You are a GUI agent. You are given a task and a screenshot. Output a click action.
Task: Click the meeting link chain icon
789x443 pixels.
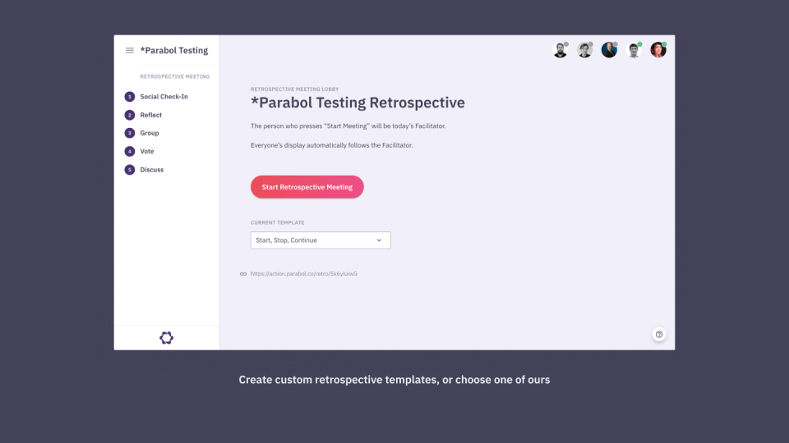(243, 274)
